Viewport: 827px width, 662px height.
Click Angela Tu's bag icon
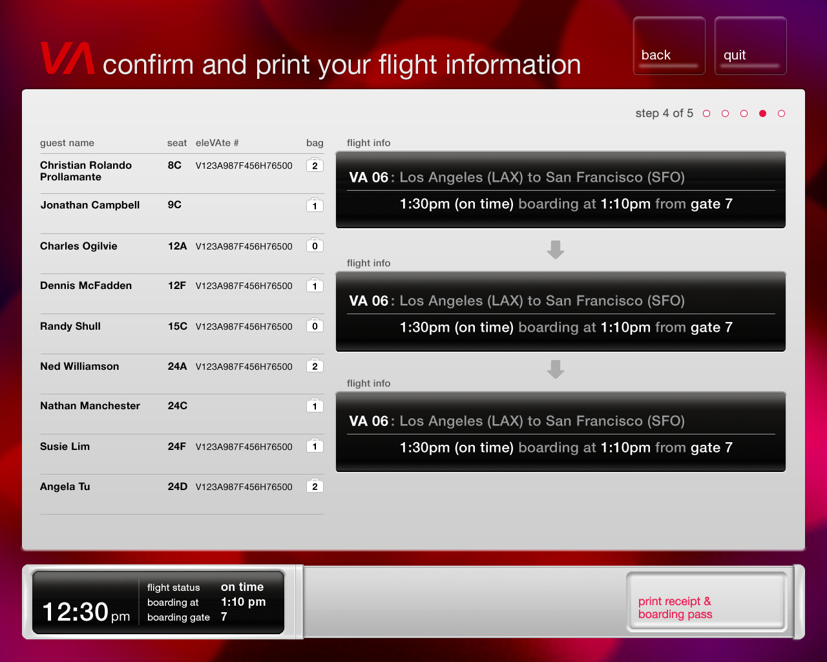pos(315,486)
